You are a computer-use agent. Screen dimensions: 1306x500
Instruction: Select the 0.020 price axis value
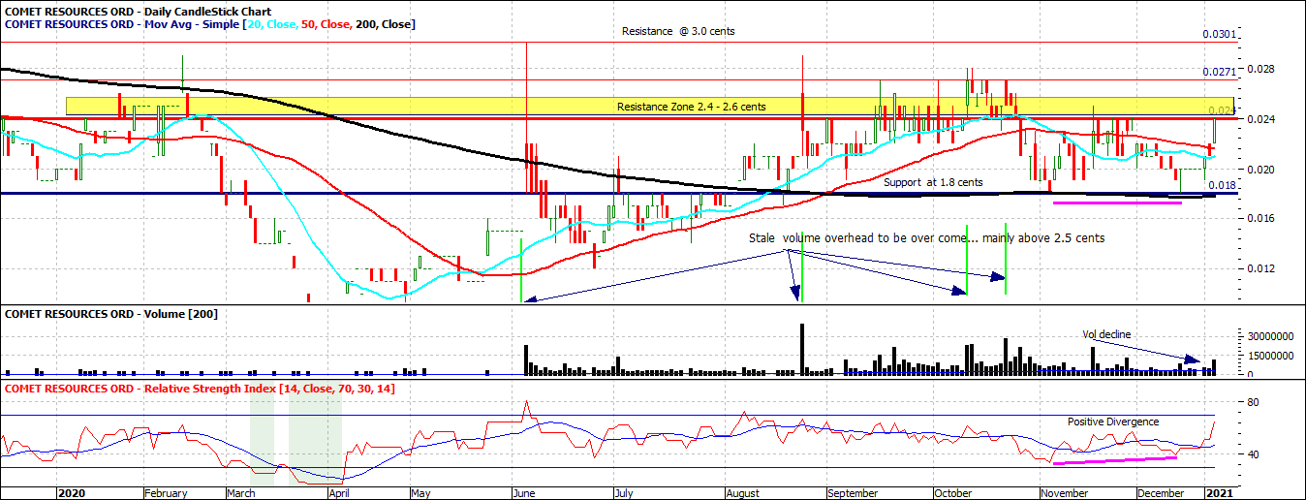tap(1259, 170)
